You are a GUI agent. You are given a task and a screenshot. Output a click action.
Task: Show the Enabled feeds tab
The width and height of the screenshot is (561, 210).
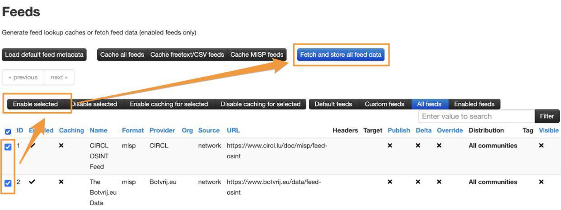(474, 104)
